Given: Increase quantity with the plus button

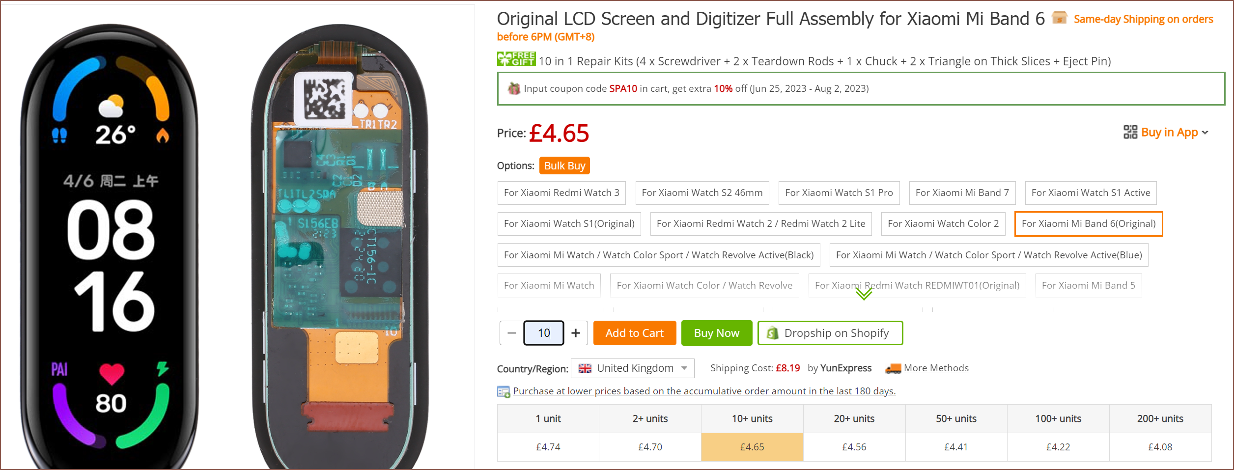Looking at the screenshot, I should coord(576,333).
